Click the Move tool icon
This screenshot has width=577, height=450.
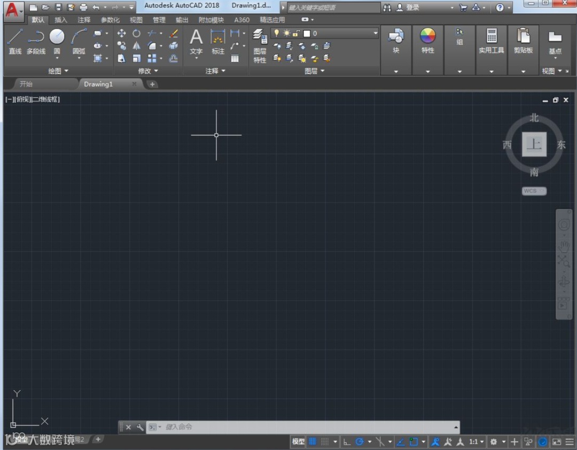(x=121, y=34)
